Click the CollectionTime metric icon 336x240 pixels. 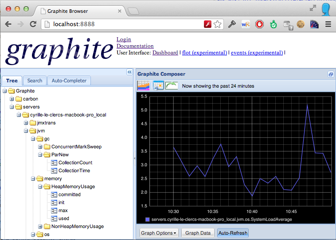pyautogui.click(x=54, y=170)
